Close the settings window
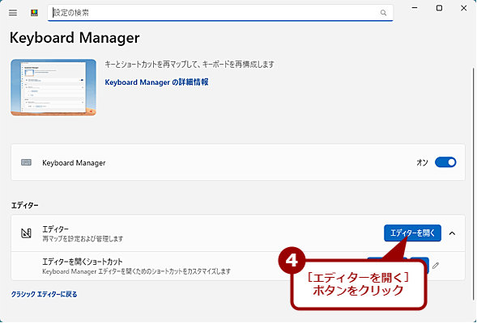This screenshot has height=323, width=477. click(x=463, y=8)
